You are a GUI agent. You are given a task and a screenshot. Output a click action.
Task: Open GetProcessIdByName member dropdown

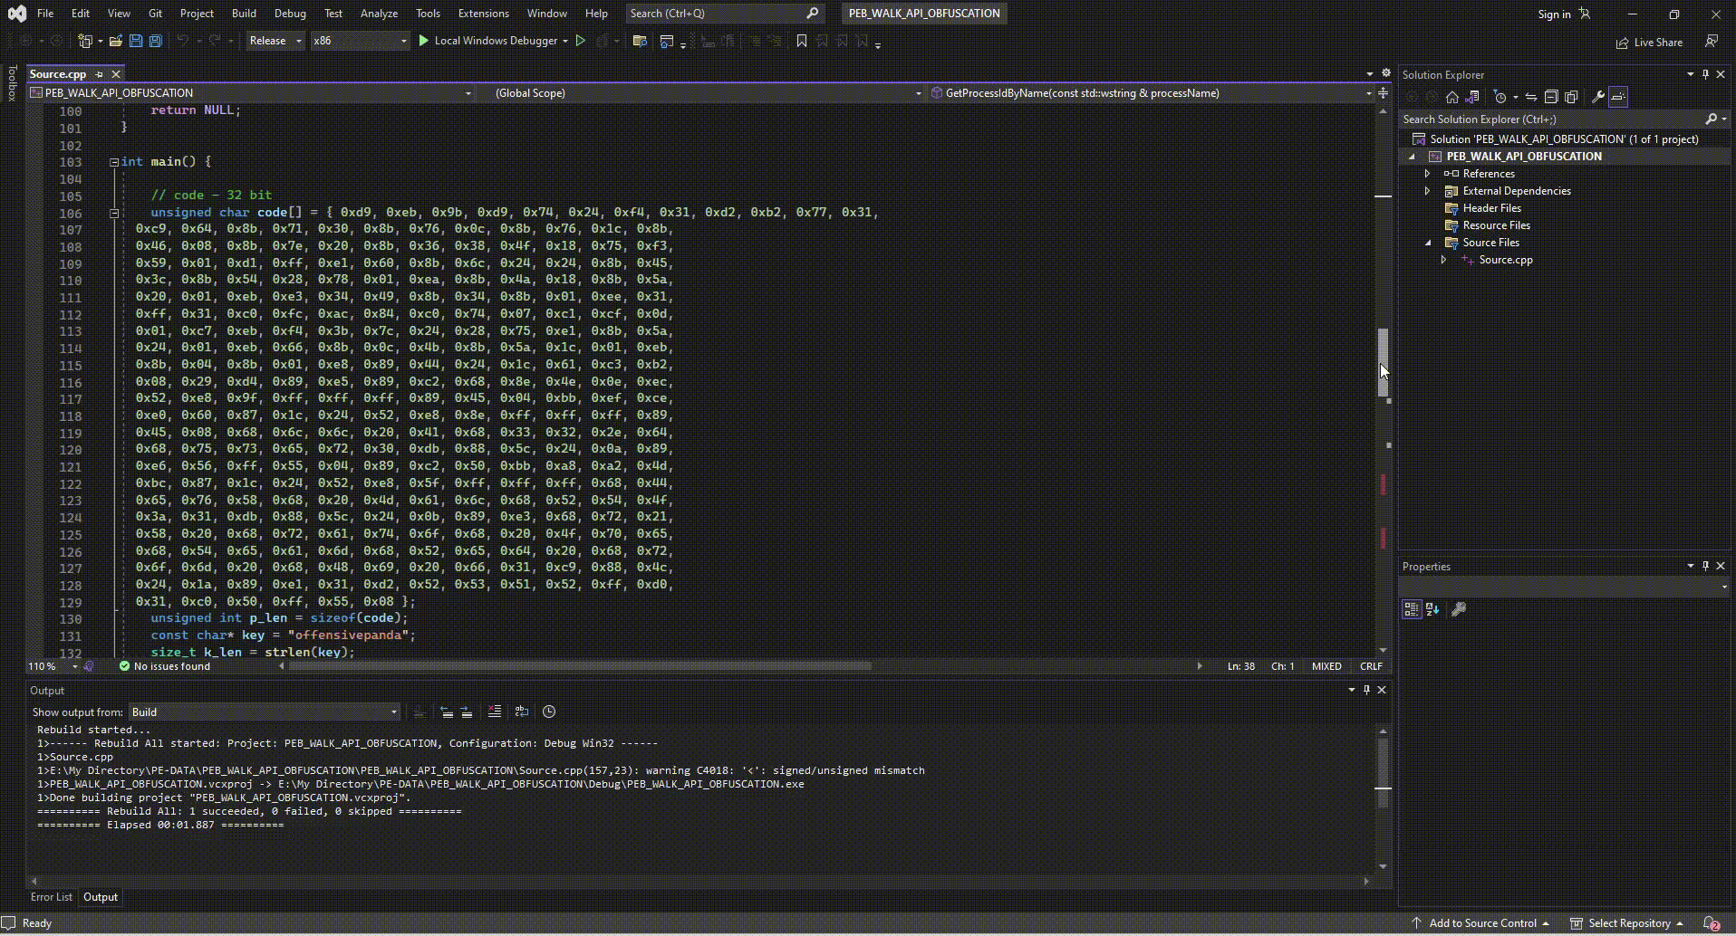(1152, 93)
